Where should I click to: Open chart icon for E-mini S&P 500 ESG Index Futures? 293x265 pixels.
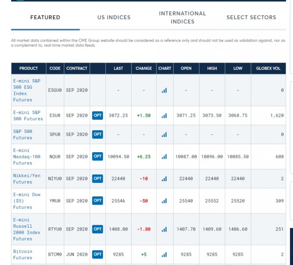(164, 90)
